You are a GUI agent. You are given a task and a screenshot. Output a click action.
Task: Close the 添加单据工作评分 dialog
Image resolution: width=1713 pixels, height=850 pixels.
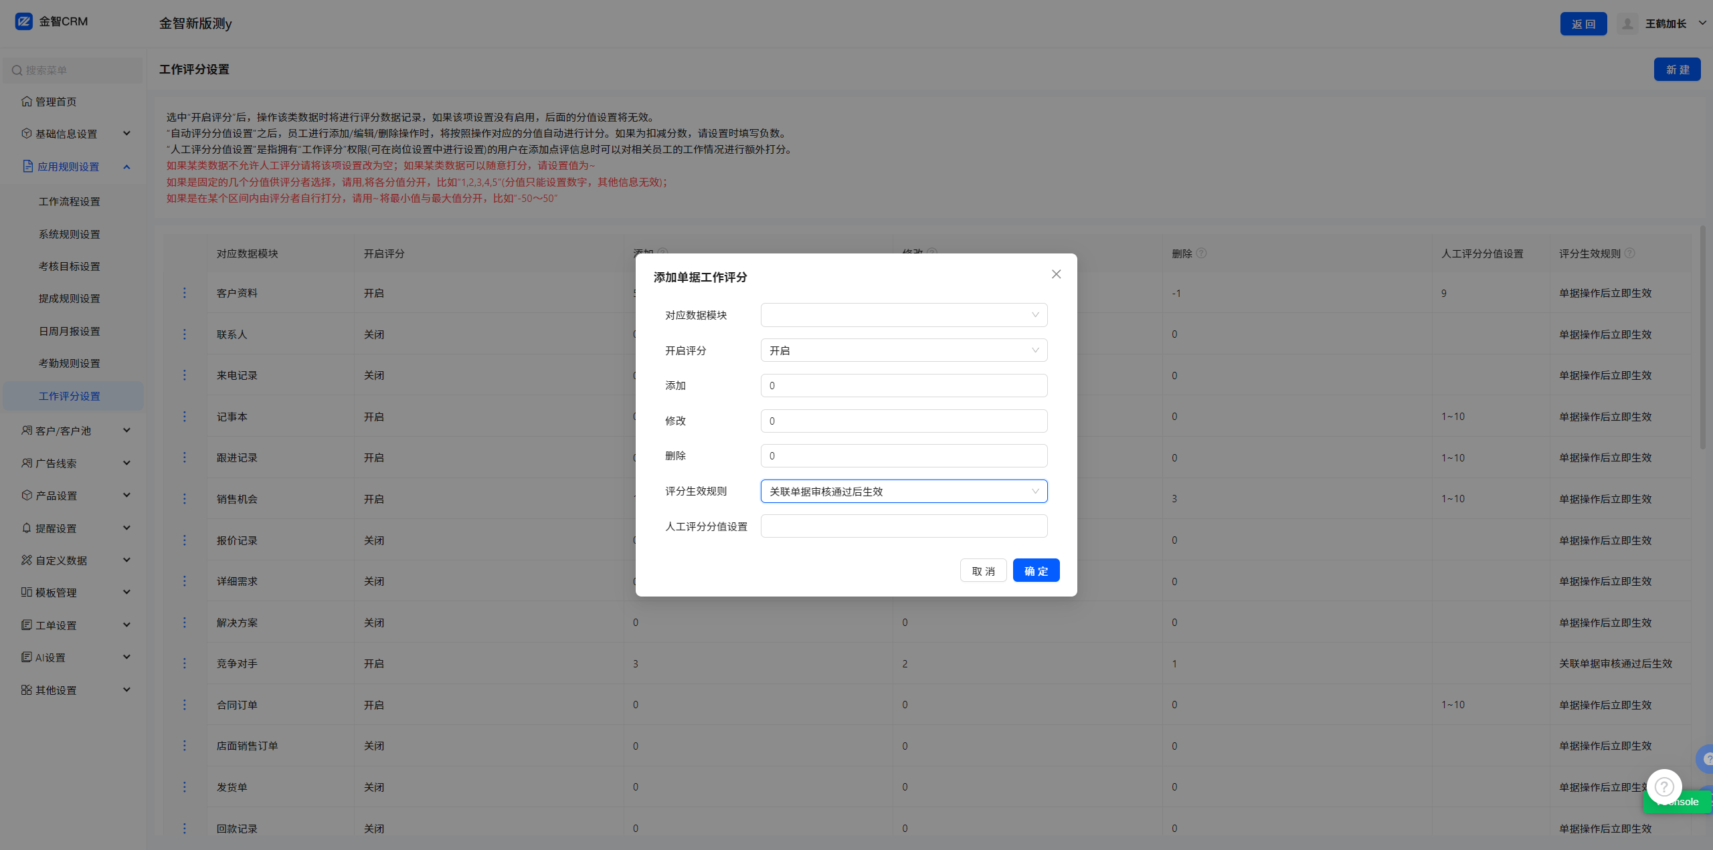pos(1056,274)
